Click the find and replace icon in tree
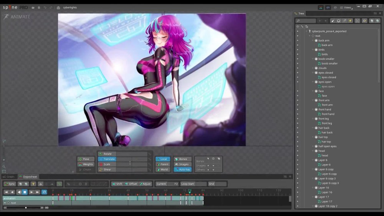The height and width of the screenshot is (216, 384). pos(364,21)
